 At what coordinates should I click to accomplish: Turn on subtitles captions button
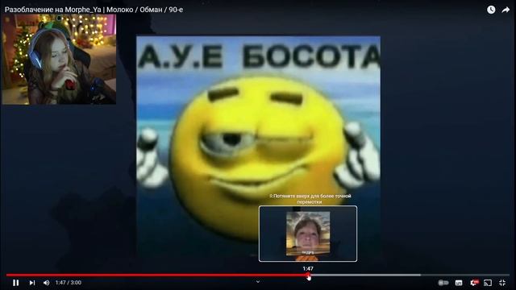[459, 283]
